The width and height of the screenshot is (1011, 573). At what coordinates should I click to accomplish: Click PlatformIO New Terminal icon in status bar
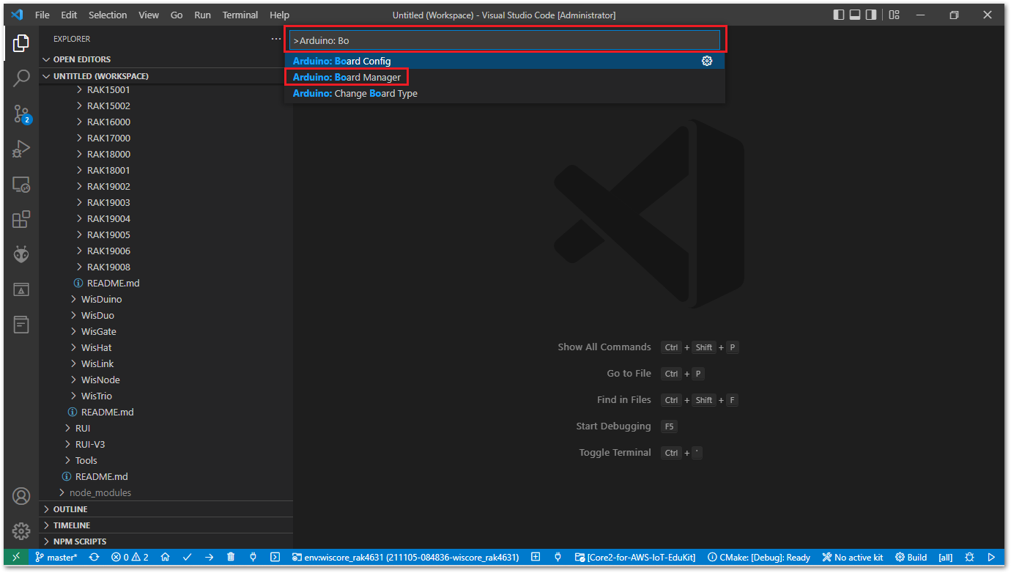tap(275, 557)
